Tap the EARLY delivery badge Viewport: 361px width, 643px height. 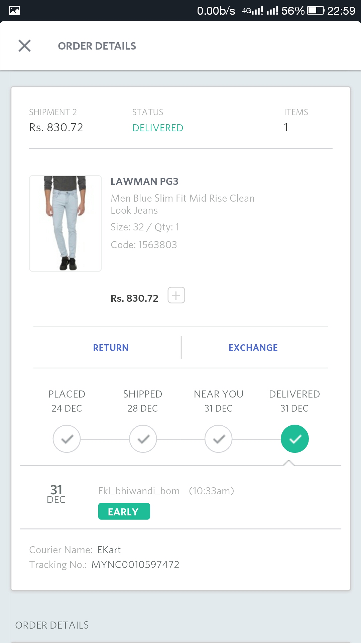point(124,511)
